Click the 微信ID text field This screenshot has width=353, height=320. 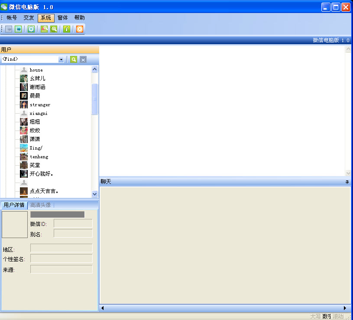point(73,223)
